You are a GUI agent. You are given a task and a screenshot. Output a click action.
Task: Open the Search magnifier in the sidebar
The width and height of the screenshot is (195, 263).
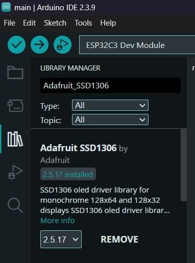(15, 205)
